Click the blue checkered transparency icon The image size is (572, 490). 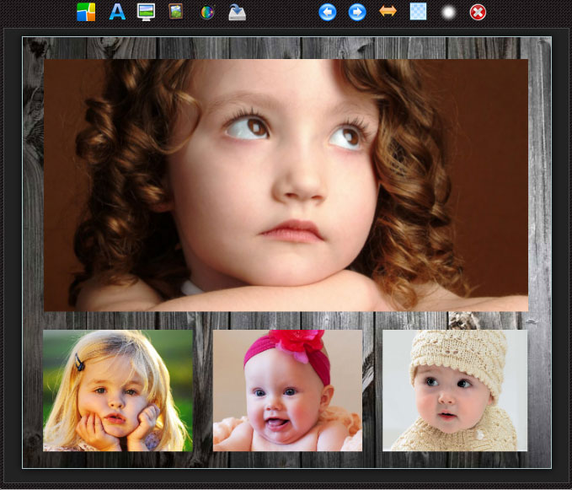click(418, 12)
